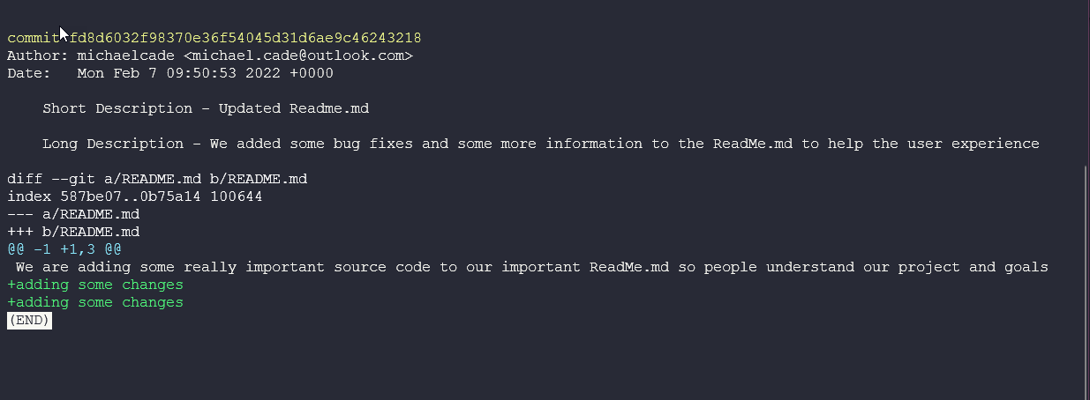Click the michael.cade@outlook.com email address

pos(298,56)
